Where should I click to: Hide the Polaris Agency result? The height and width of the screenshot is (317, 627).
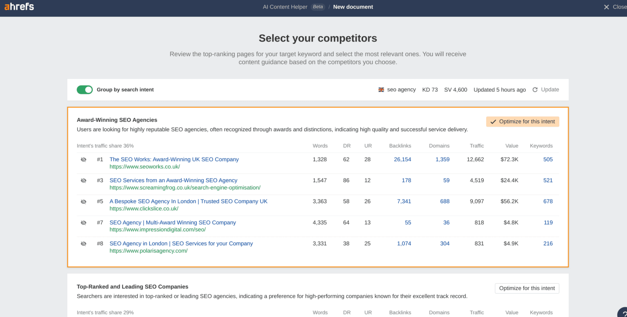[84, 243]
